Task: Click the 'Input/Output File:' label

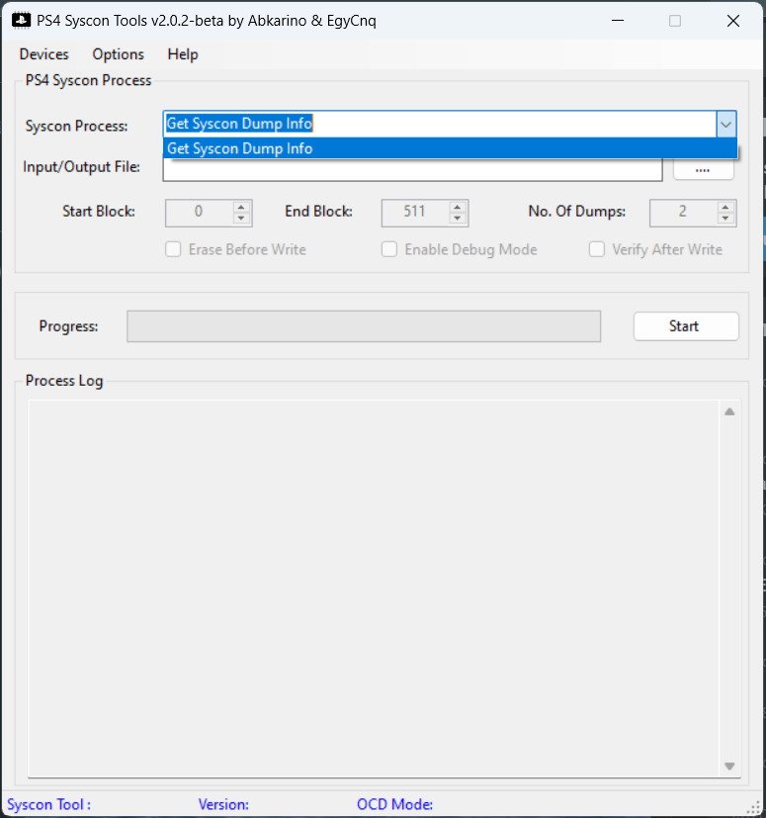Action: 81,167
